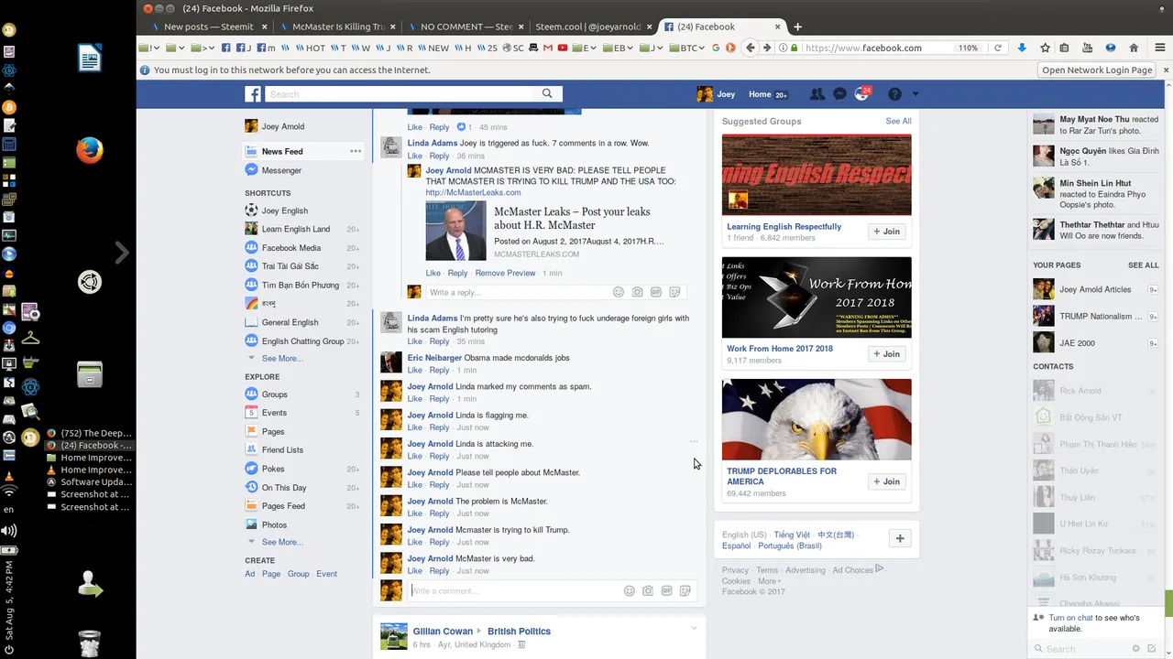Open Joey profile link in header
The width and height of the screenshot is (1173, 659).
[717, 94]
